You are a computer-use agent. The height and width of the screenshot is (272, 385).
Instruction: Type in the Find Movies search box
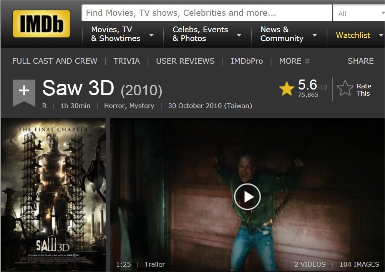207,13
